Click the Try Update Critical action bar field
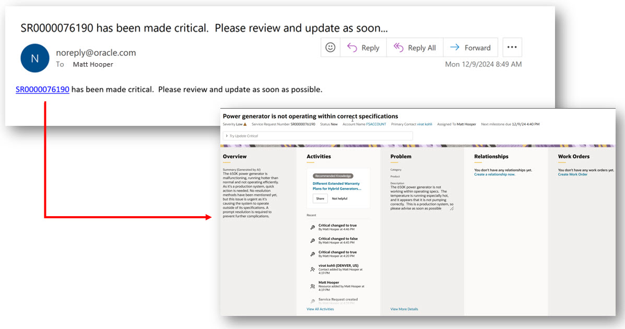This screenshot has width=625, height=329. [317, 136]
